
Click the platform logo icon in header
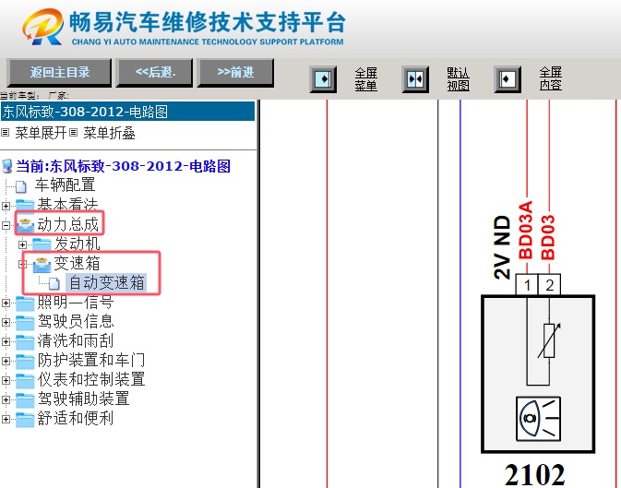(x=43, y=27)
